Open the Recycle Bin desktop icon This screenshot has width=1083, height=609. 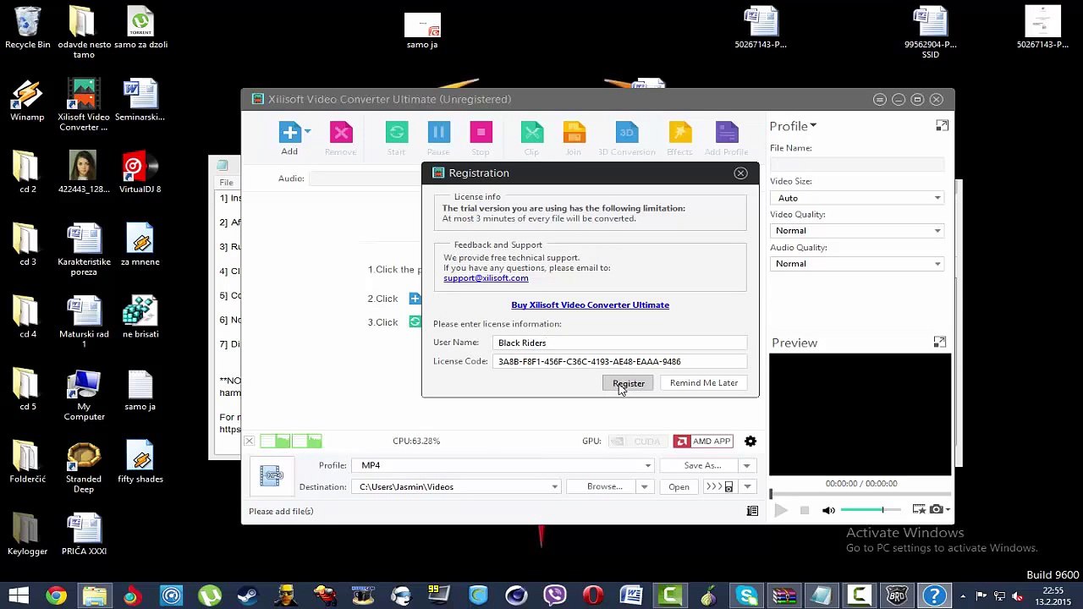(27, 28)
